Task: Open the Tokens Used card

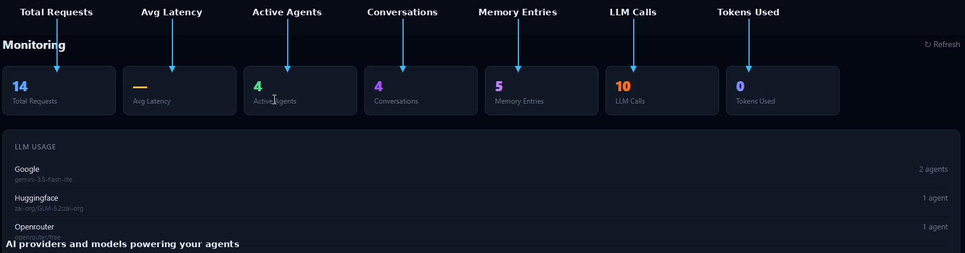Action: 783,91
